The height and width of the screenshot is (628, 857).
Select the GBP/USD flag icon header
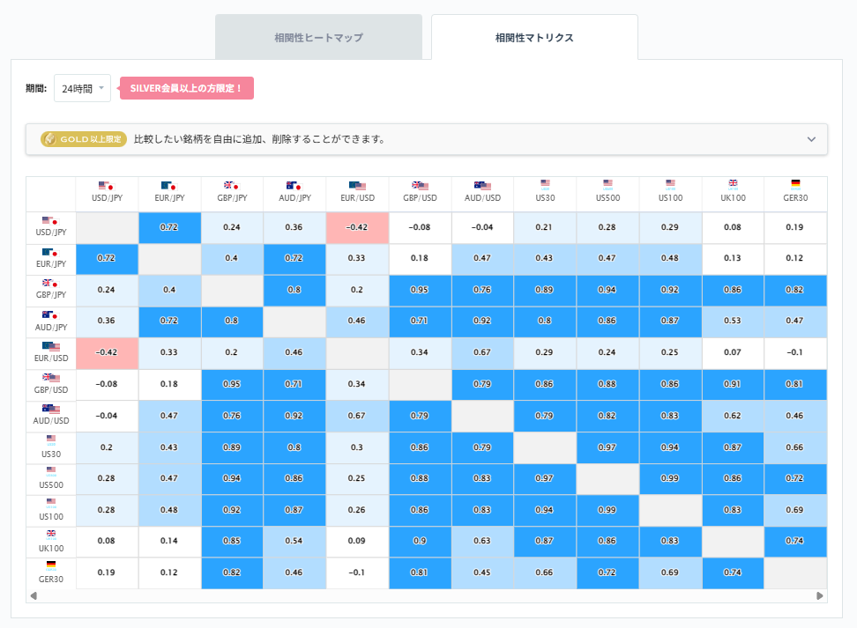point(420,184)
